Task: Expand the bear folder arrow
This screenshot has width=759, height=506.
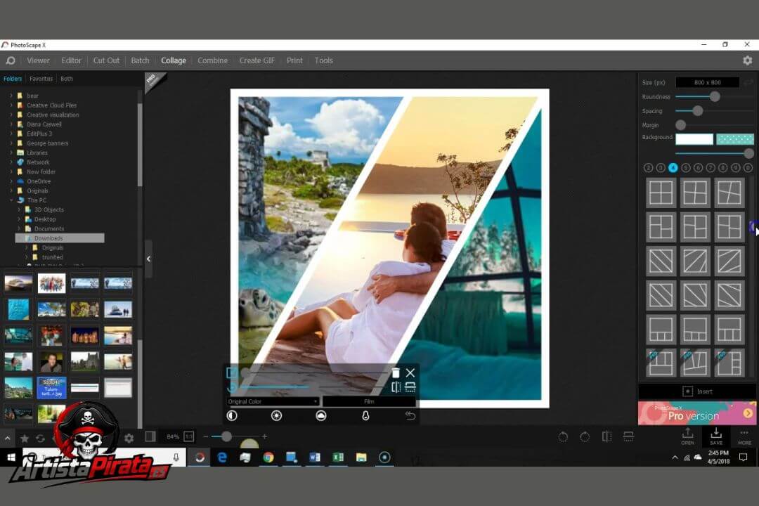Action: 11,96
